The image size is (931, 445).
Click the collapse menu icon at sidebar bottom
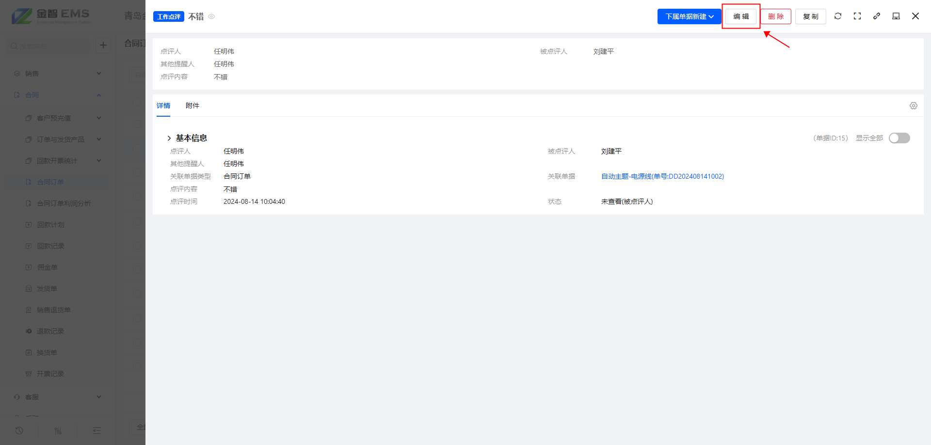[x=97, y=430]
